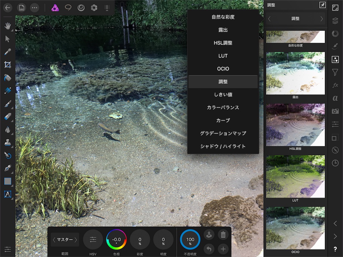The width and height of the screenshot is (343, 257).
Task: Open the Color studio ring icon
Action: pyautogui.click(x=335, y=34)
